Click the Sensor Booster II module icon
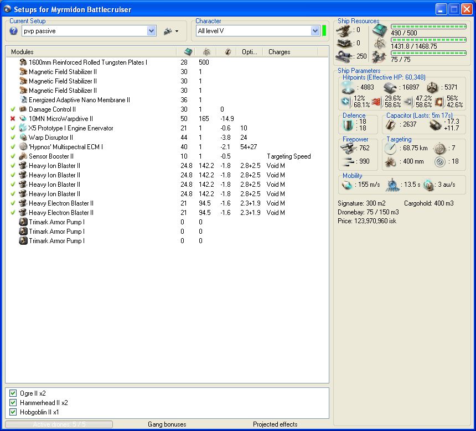This screenshot has width=476, height=431. point(23,156)
